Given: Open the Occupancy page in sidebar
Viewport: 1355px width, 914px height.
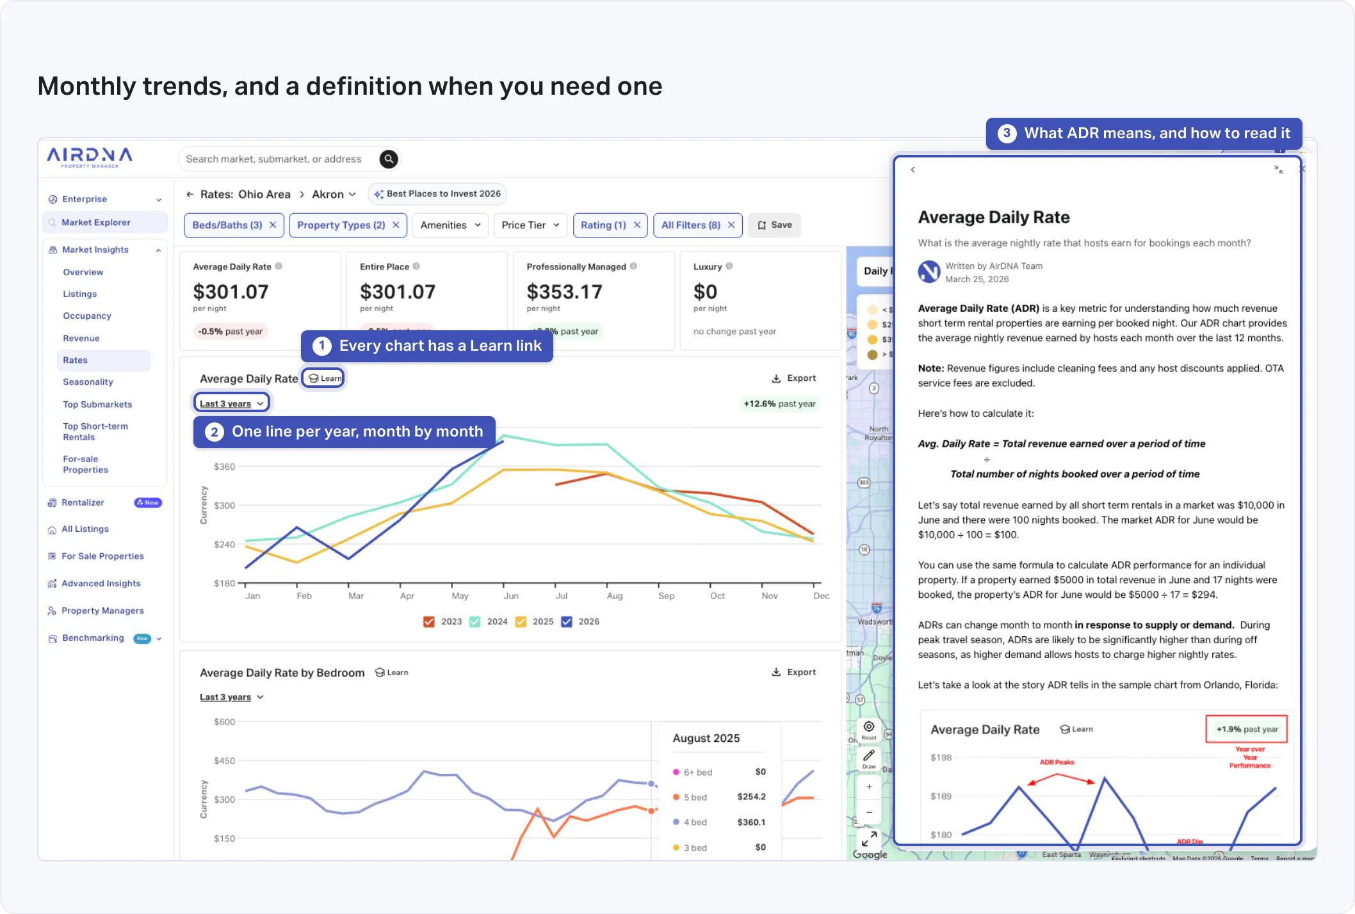Looking at the screenshot, I should tap(87, 316).
